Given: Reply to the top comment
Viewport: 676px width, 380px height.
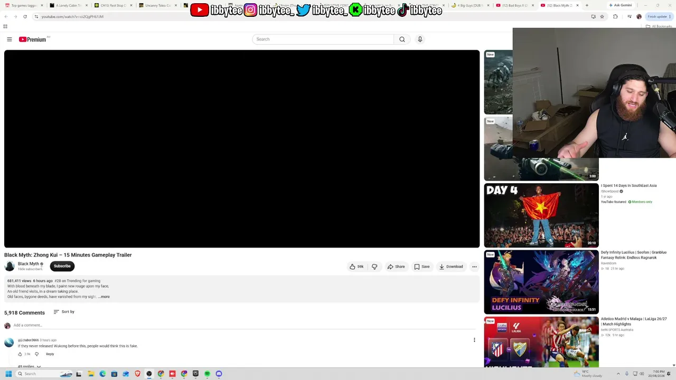Looking at the screenshot, I should [x=50, y=354].
